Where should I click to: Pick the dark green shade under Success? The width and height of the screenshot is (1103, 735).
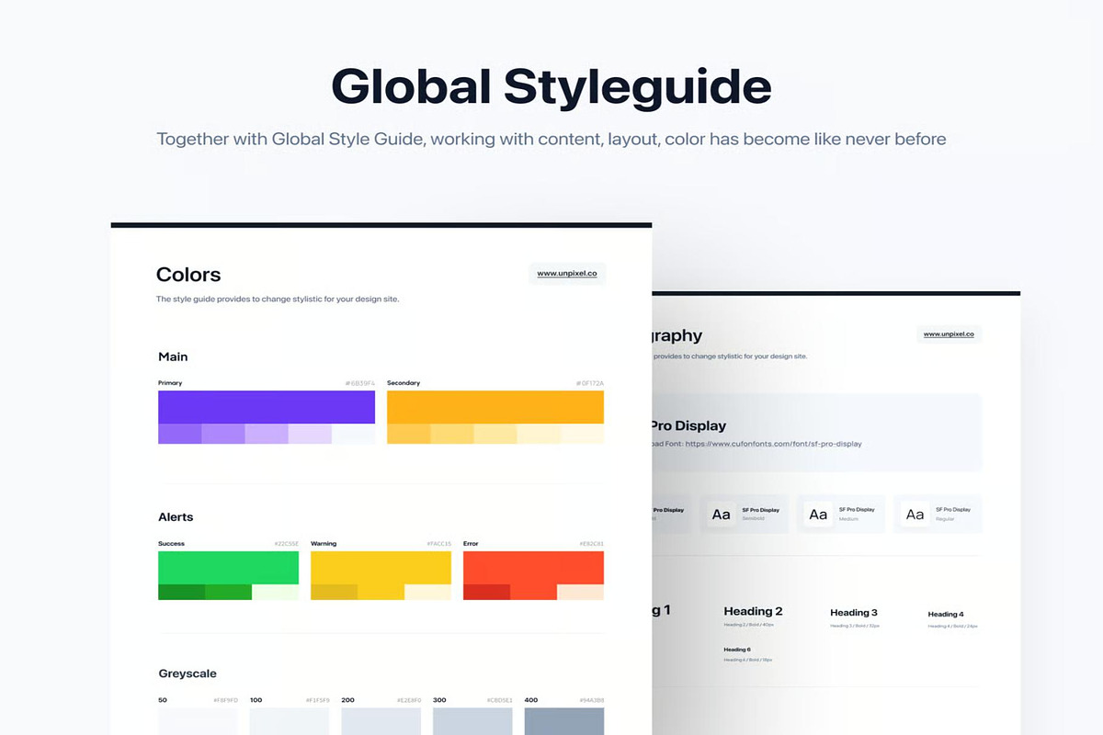coord(181,592)
